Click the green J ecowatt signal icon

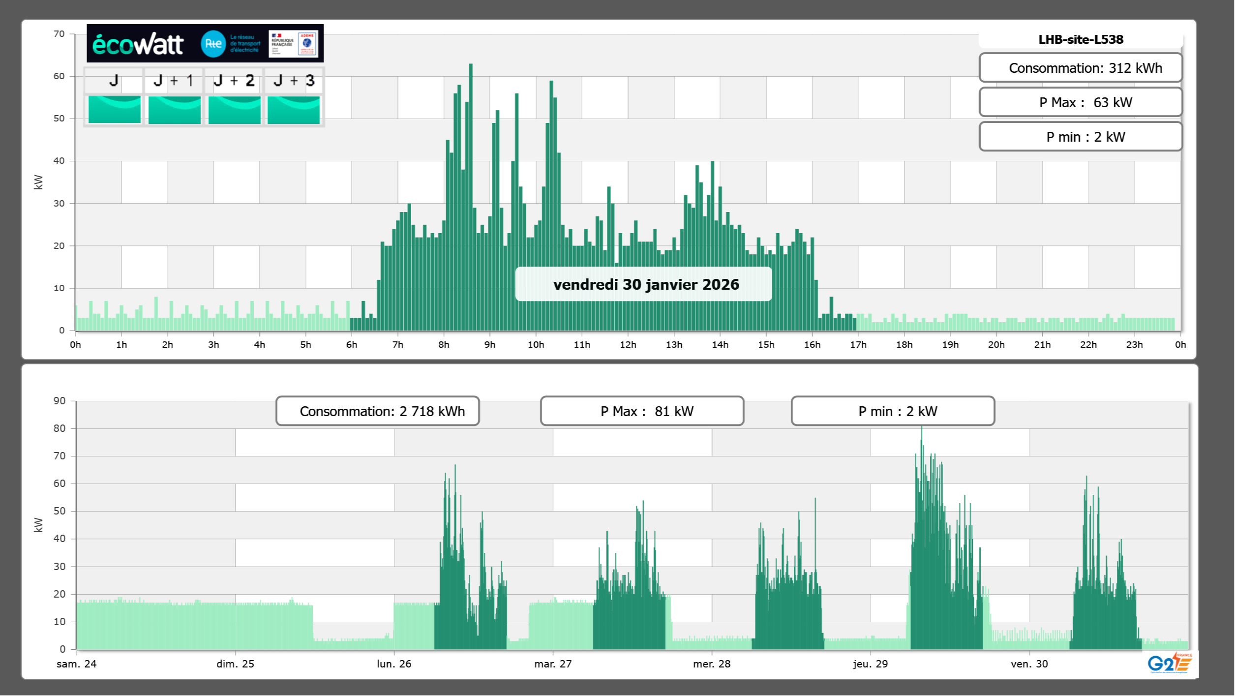coord(114,110)
